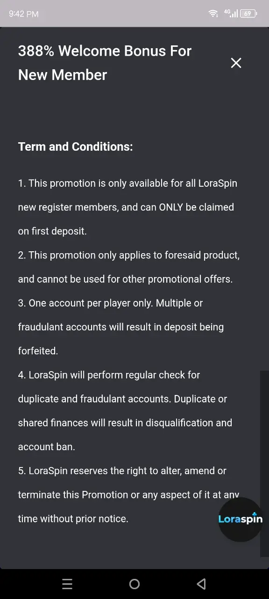Select term 5 about altering the Promotion
This screenshot has height=599, width=269.
click(x=128, y=495)
